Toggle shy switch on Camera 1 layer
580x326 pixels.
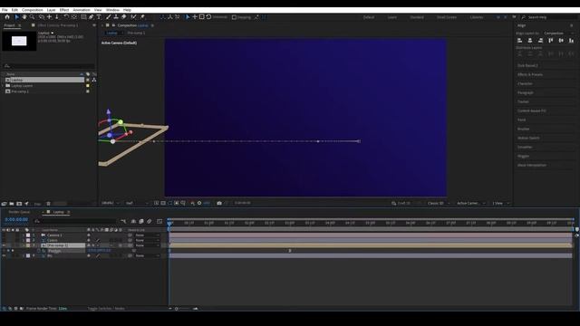(89, 235)
